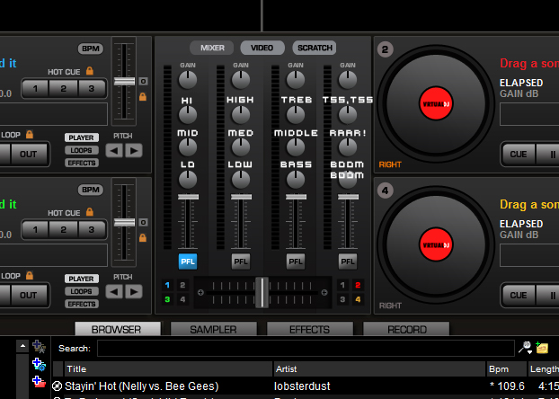
Task: Trigger hot cue 2 on the upper deck
Action: (64, 88)
